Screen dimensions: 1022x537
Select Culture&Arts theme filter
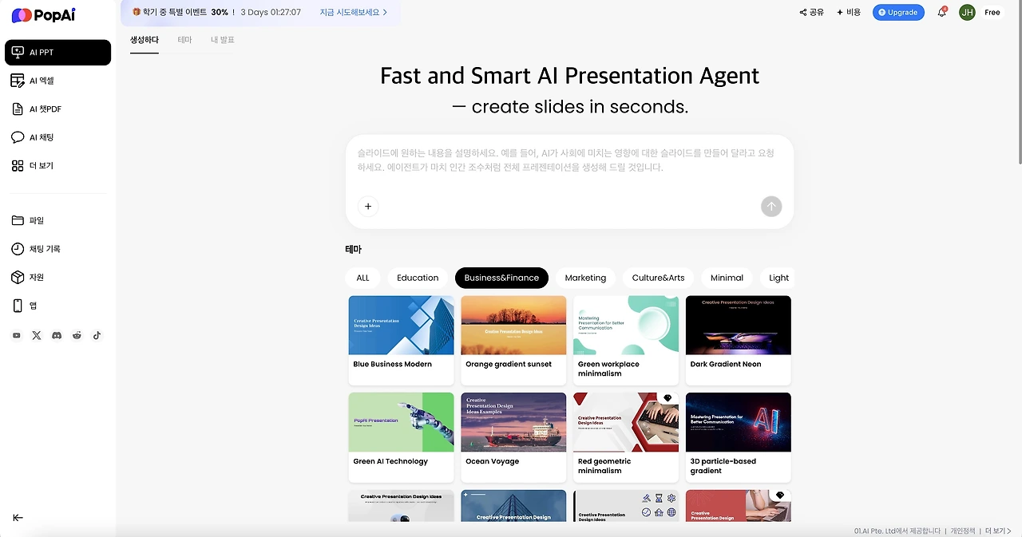pyautogui.click(x=658, y=278)
